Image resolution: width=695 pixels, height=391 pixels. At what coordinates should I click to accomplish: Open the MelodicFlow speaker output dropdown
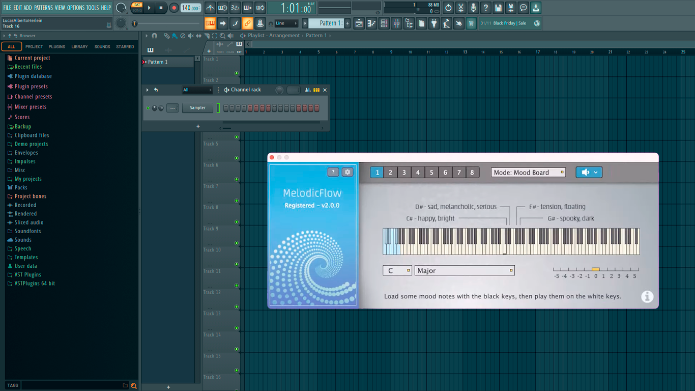pos(589,172)
